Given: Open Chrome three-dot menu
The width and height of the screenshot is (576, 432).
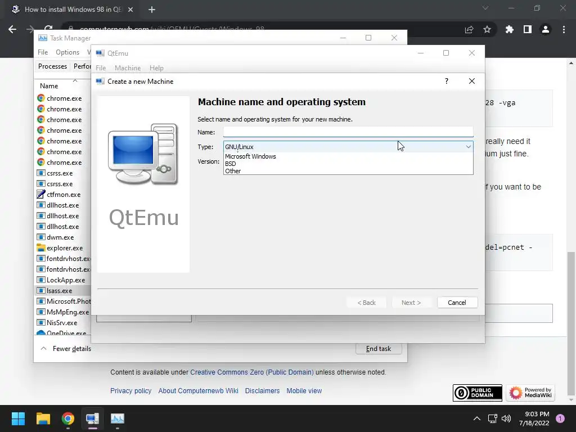Looking at the screenshot, I should pos(564,29).
